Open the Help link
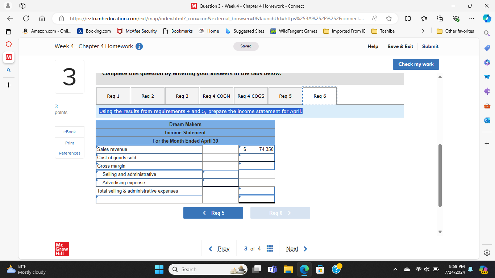495x278 pixels. click(373, 46)
